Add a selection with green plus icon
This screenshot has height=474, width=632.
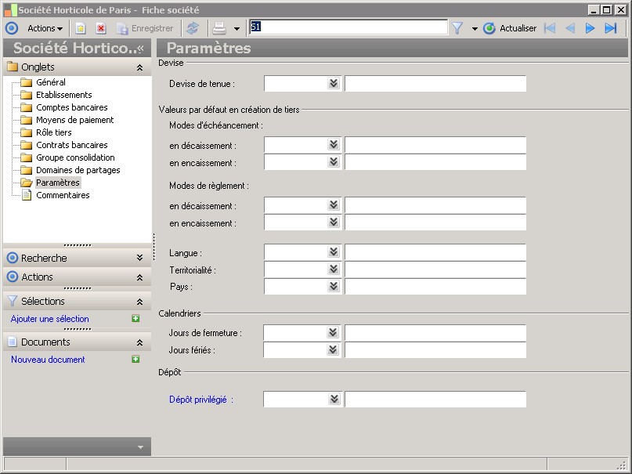(x=135, y=319)
